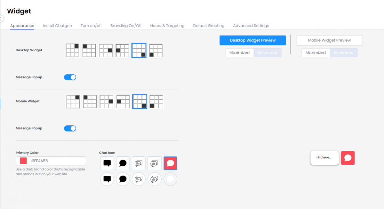Open the Install Chatgen tab
This screenshot has width=384, height=209.
57,26
